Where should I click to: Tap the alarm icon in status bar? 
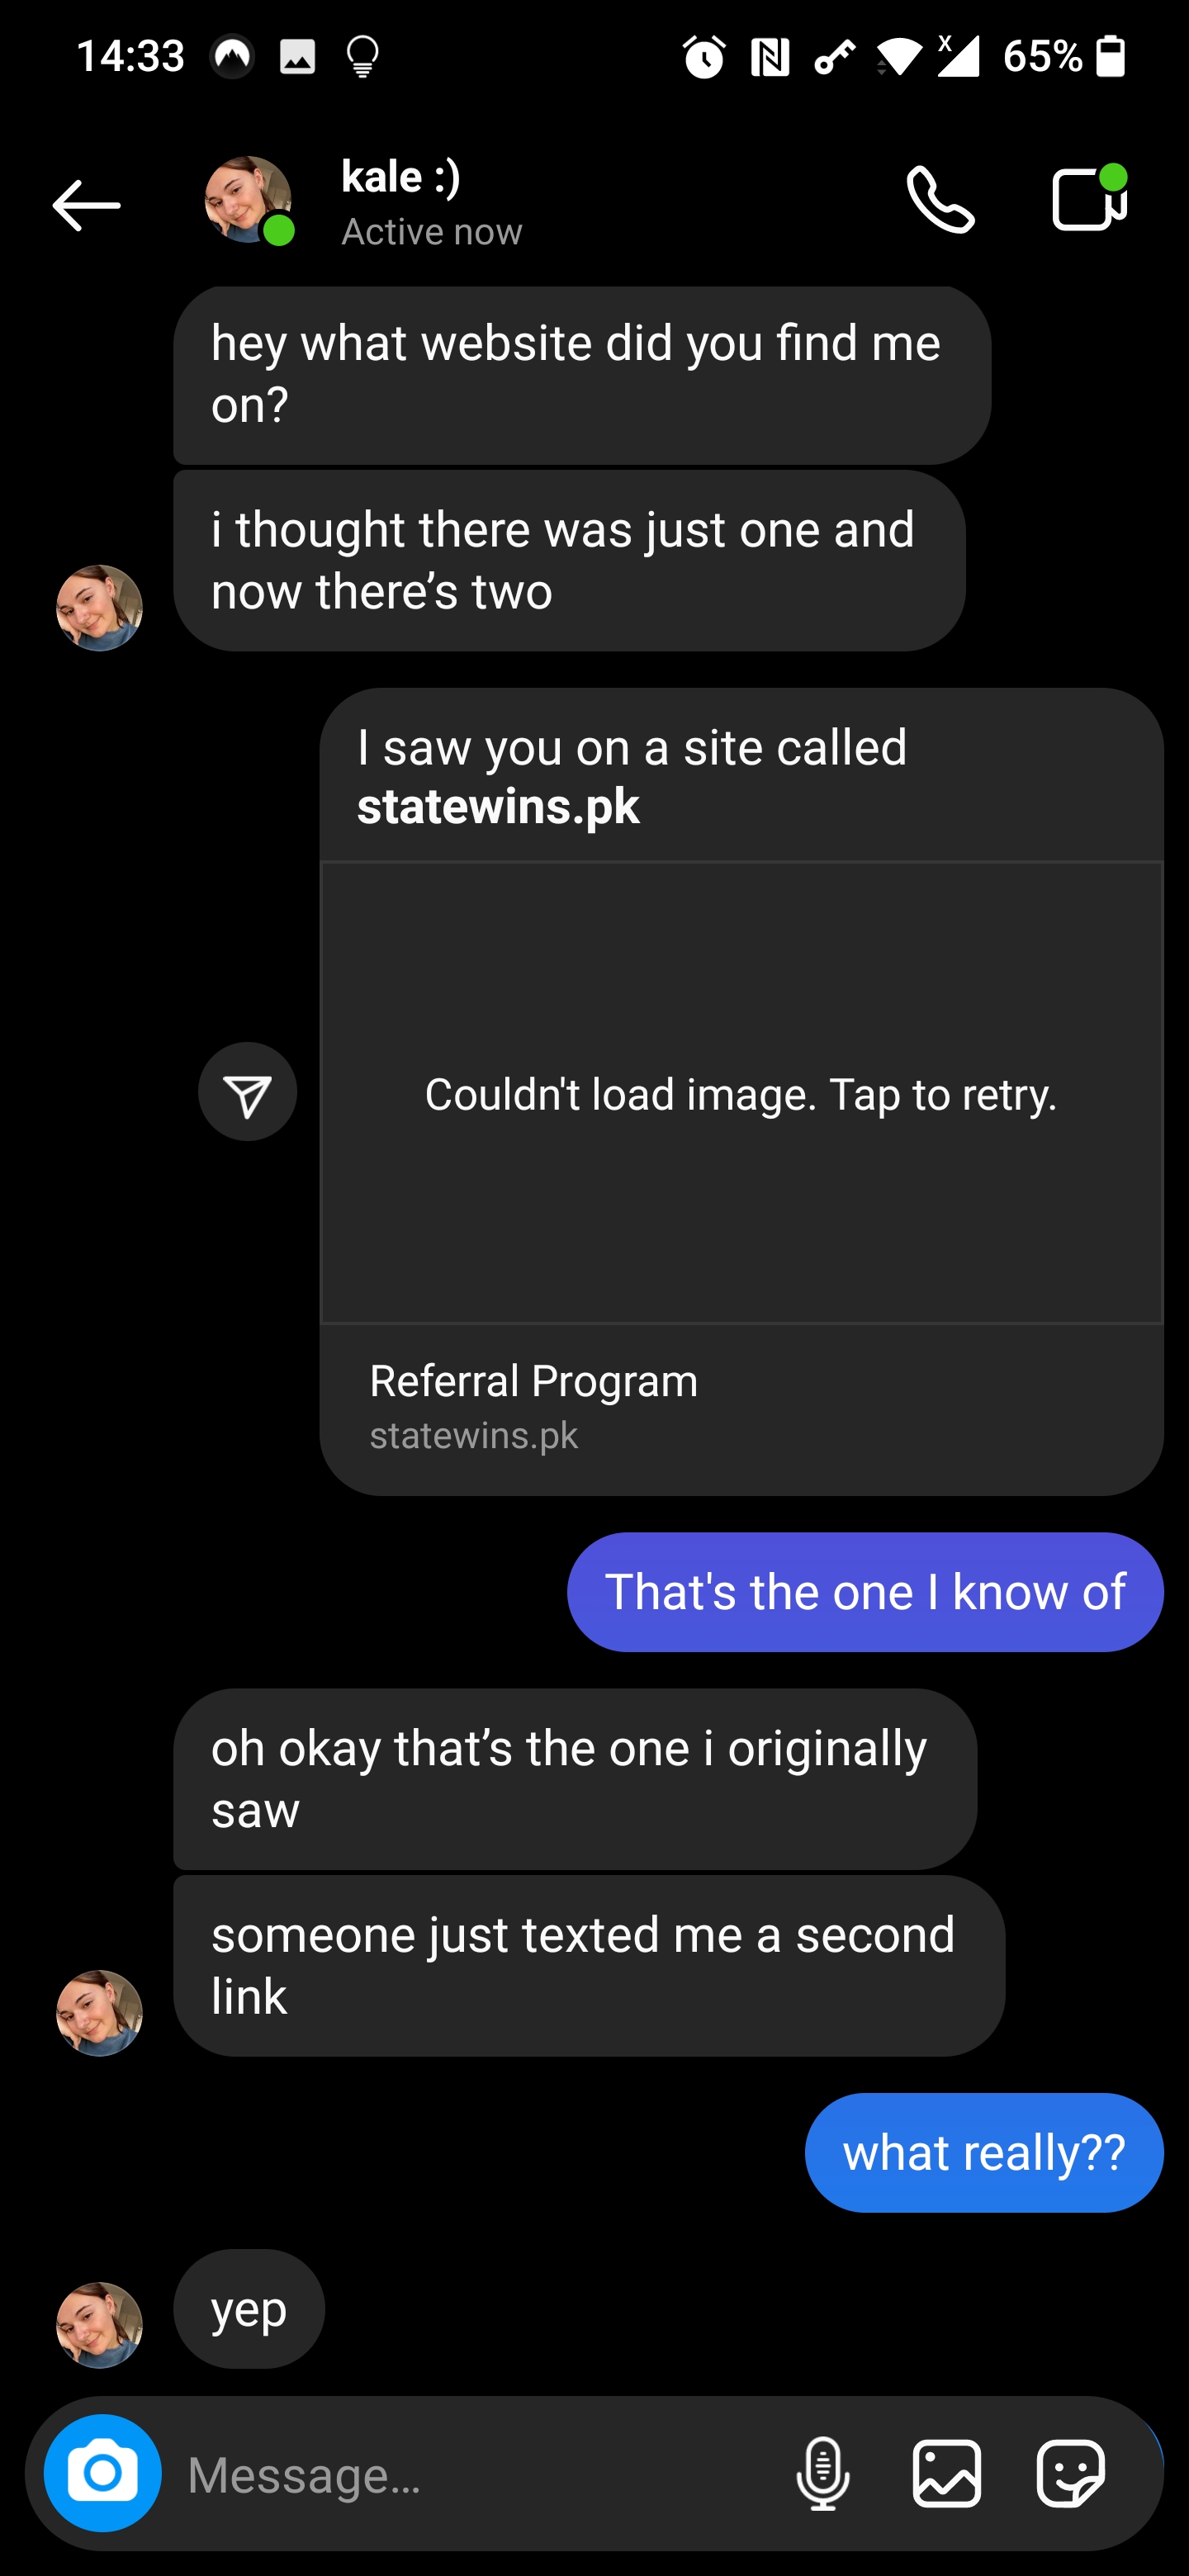coord(704,56)
